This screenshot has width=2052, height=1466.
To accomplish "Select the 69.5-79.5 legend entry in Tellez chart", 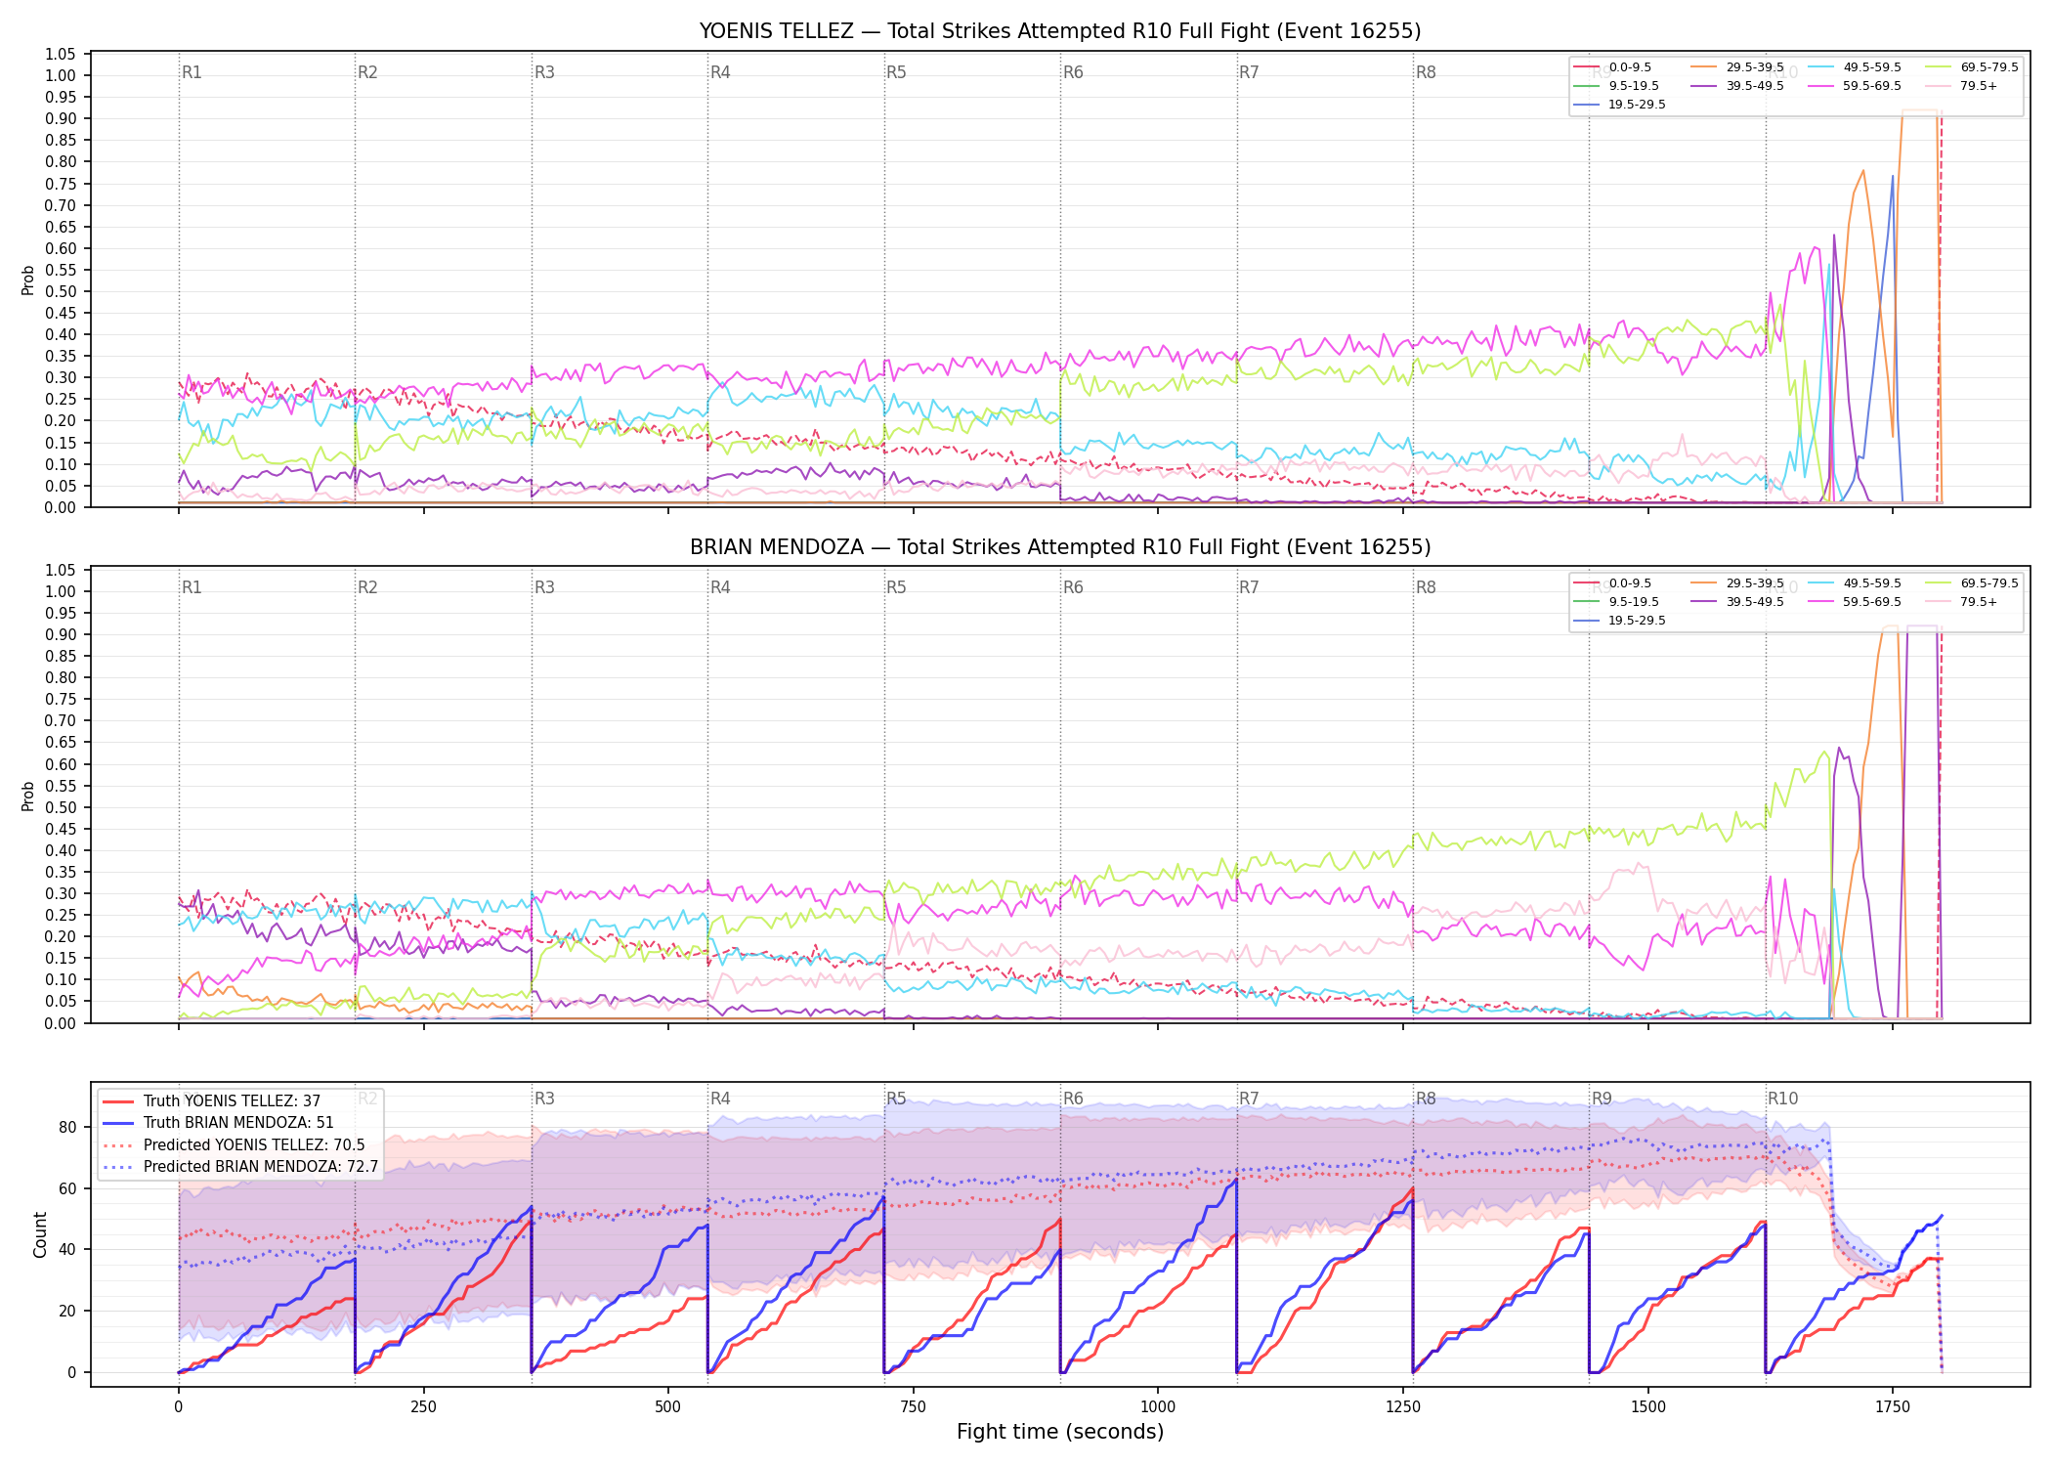I will [x=1971, y=67].
